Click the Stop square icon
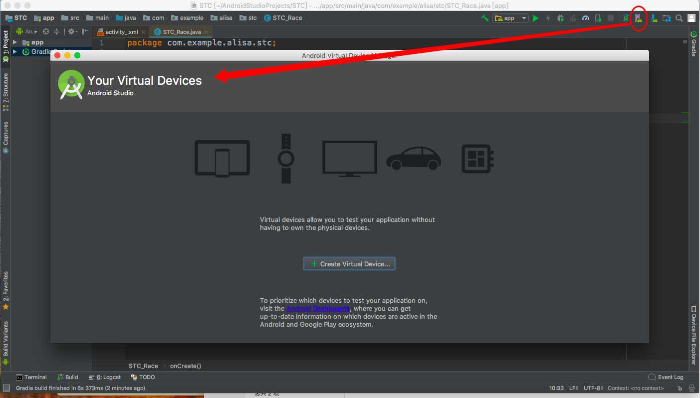This screenshot has height=398, width=700. point(611,18)
